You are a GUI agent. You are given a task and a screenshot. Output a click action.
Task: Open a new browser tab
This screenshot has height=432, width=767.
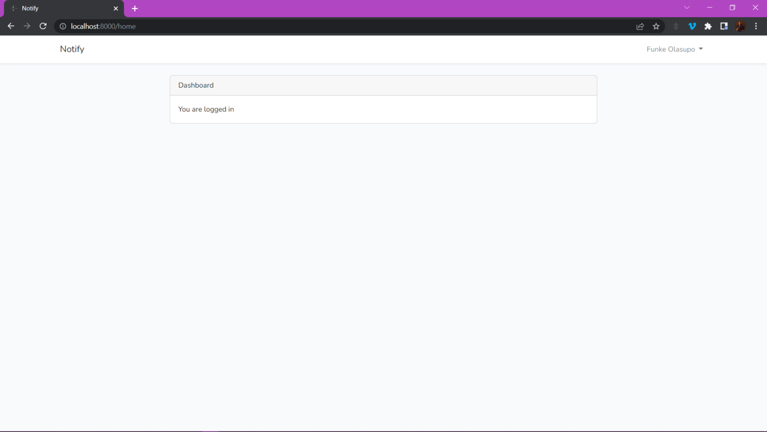[135, 9]
